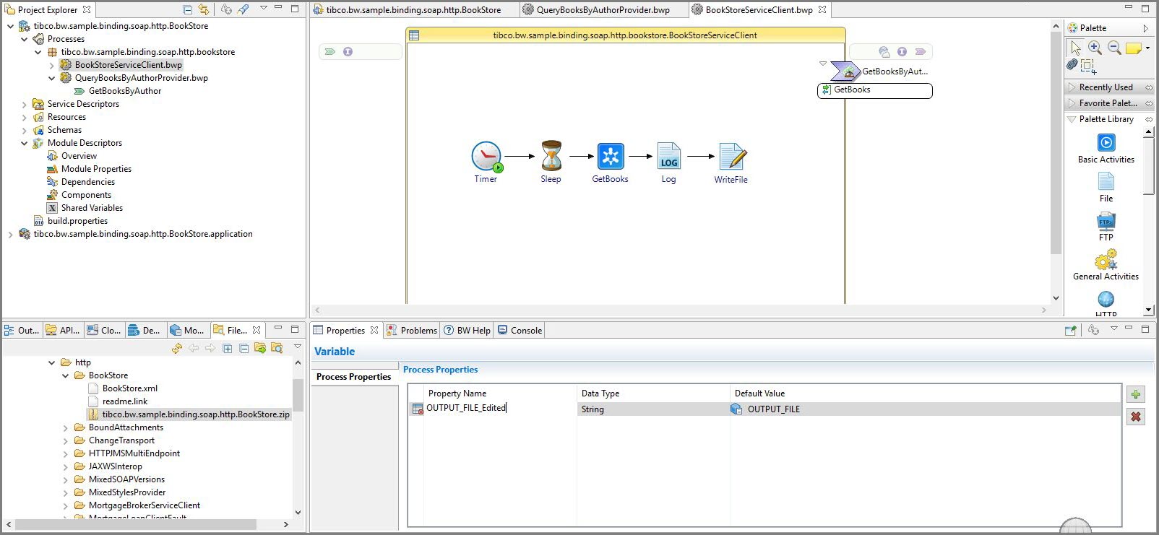Select the Sleep hourglass activity
This screenshot has width=1159, height=535.
click(x=551, y=155)
